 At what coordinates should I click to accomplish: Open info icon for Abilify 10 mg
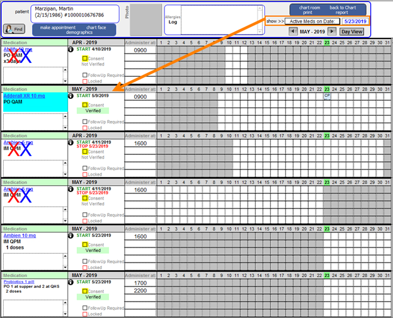(x=71, y=49)
